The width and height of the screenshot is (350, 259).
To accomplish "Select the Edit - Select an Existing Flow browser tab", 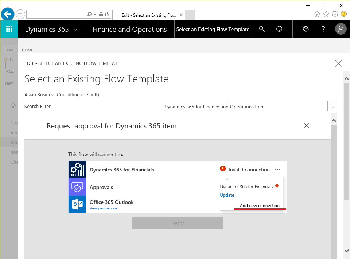I will [x=149, y=15].
